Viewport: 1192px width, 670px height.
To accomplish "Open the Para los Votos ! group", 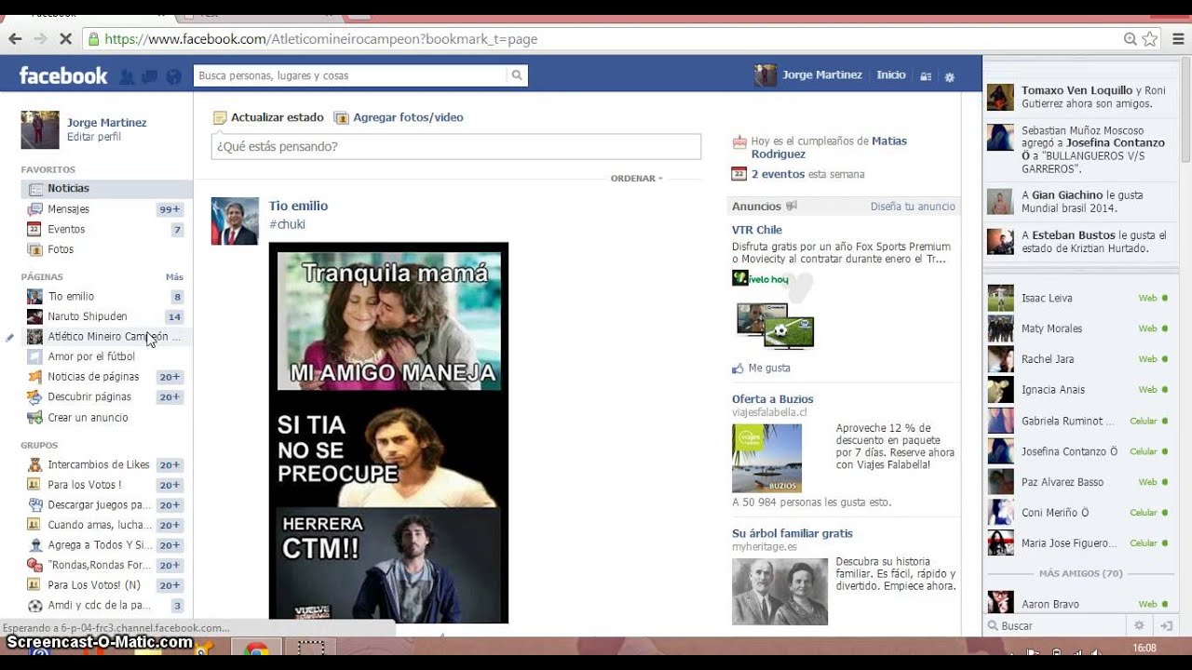I will click(106, 485).
